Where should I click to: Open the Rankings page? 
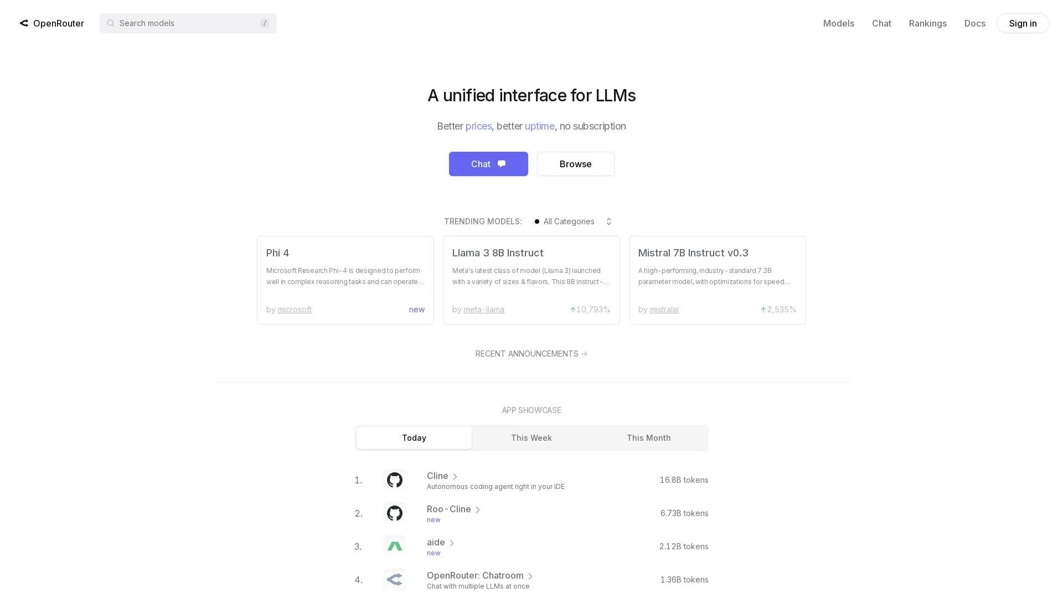[x=927, y=23]
